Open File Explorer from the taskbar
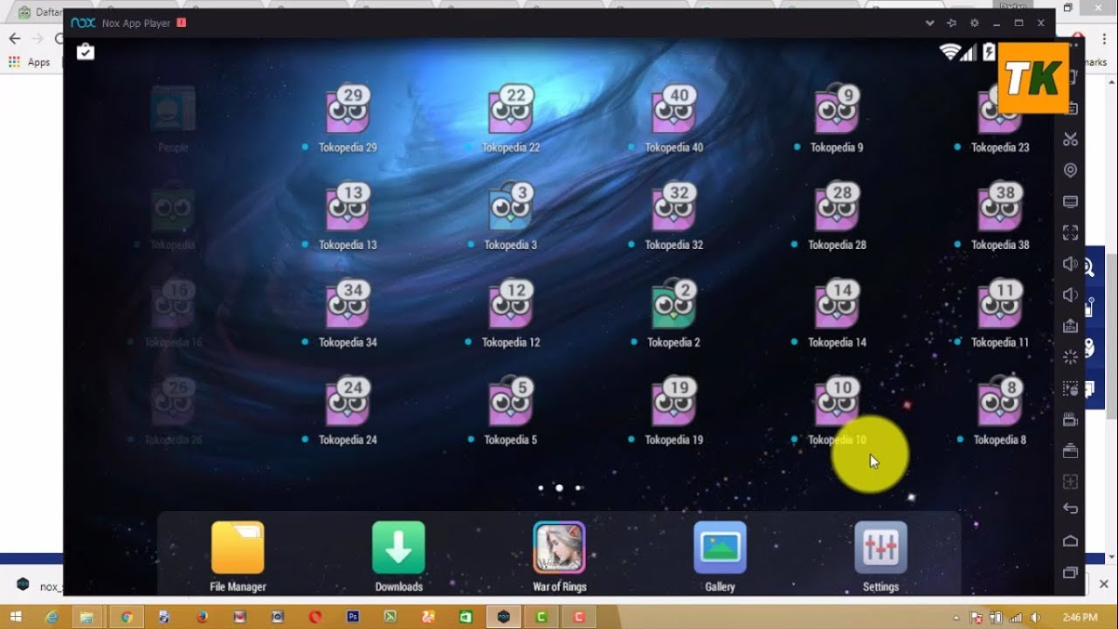The height and width of the screenshot is (629, 1118). (x=87, y=617)
